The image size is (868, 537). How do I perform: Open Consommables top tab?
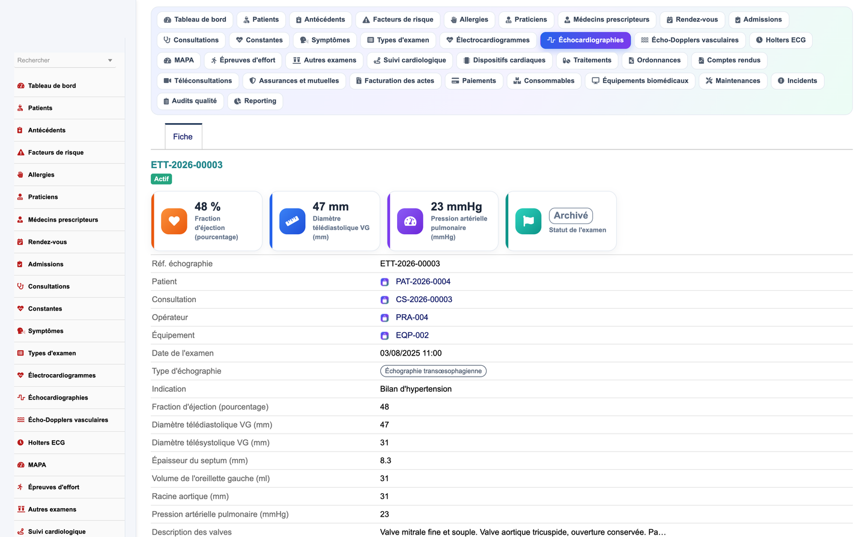pyautogui.click(x=544, y=80)
